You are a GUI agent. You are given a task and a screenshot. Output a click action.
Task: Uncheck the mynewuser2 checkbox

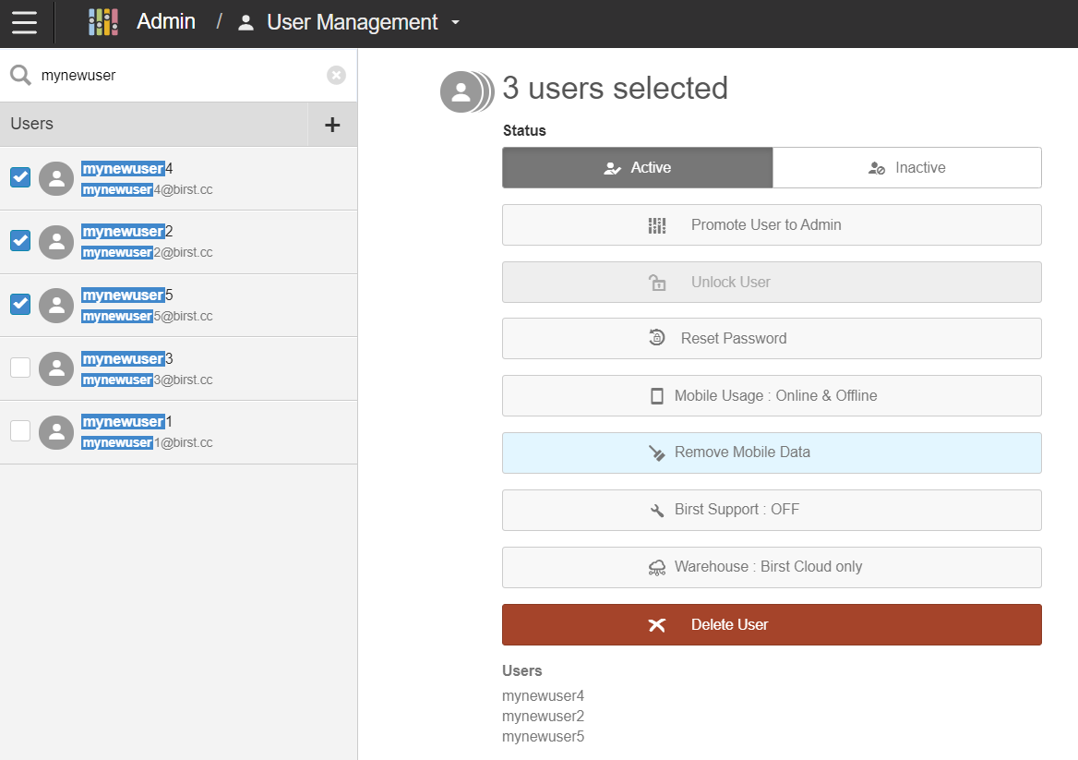click(20, 241)
